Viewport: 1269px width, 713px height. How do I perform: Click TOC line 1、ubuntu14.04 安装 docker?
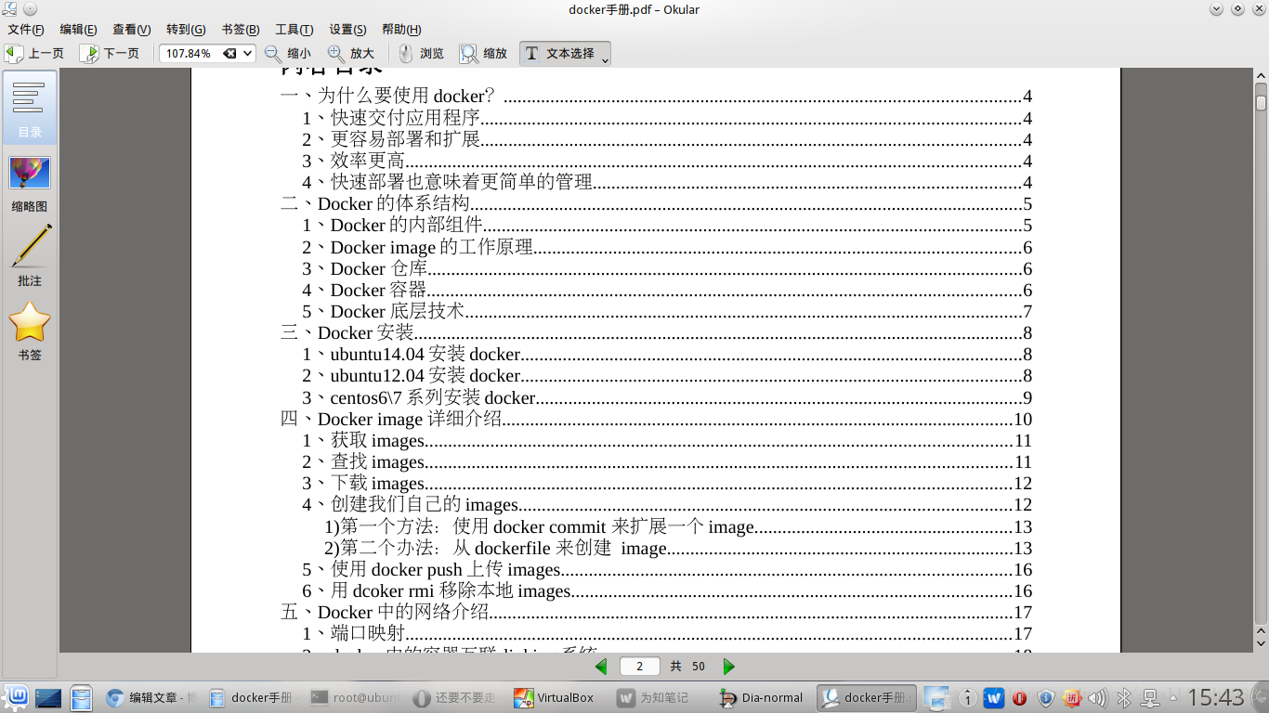click(x=667, y=355)
